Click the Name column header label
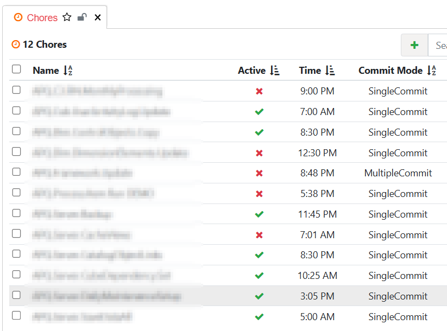The height and width of the screenshot is (331, 447). pos(46,71)
